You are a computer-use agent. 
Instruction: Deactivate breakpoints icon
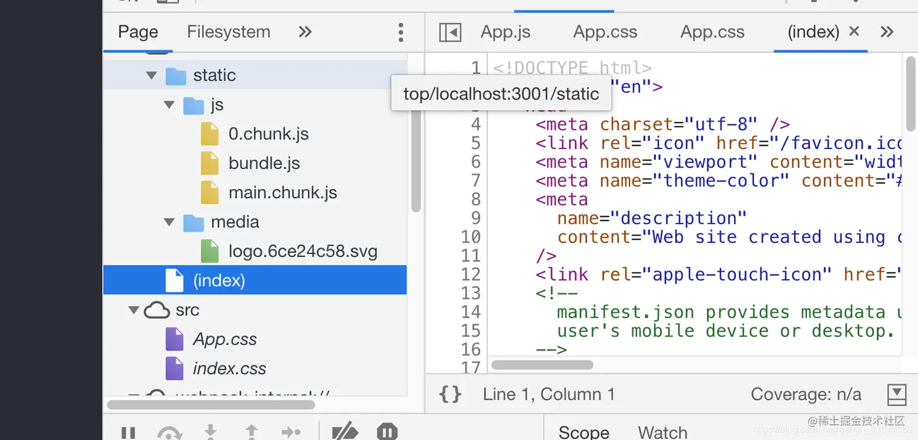click(345, 432)
